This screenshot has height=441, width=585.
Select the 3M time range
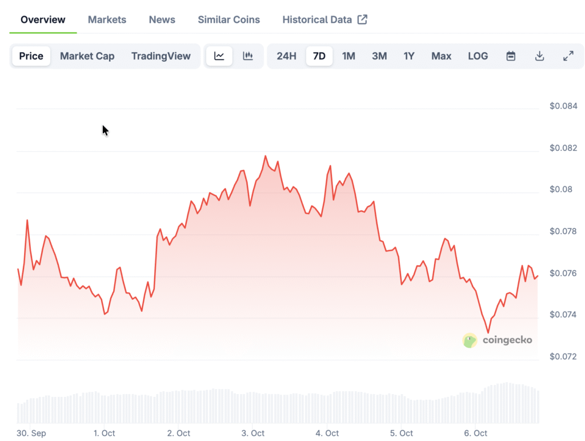[x=379, y=56]
